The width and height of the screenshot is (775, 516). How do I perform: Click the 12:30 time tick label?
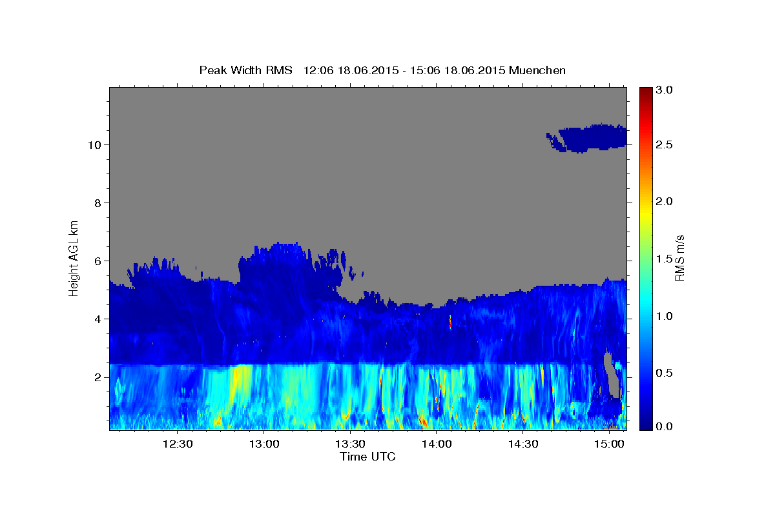click(x=178, y=444)
